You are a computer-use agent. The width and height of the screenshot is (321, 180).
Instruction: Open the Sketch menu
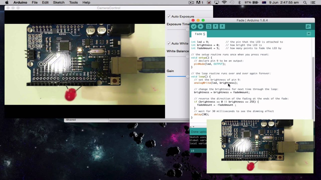click(59, 2)
